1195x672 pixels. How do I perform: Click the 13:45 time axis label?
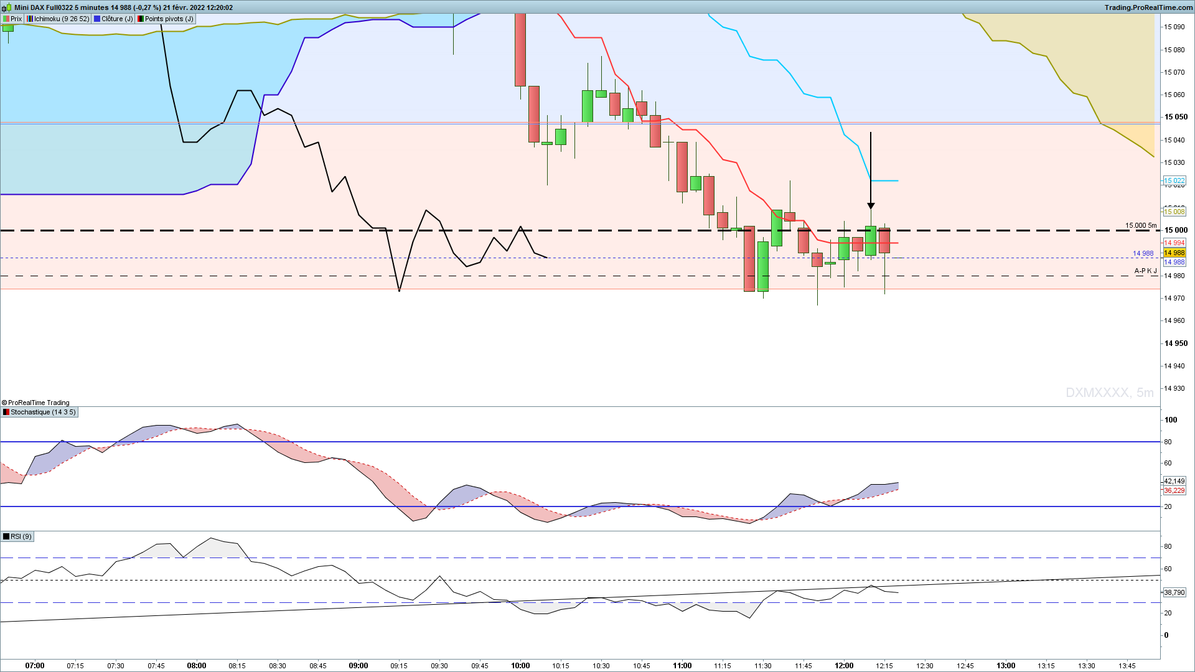click(1127, 666)
